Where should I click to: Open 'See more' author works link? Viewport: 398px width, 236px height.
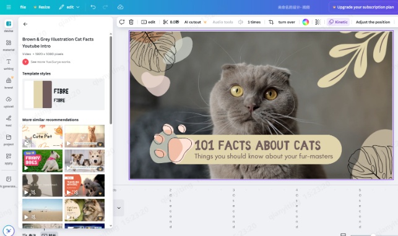coord(50,62)
